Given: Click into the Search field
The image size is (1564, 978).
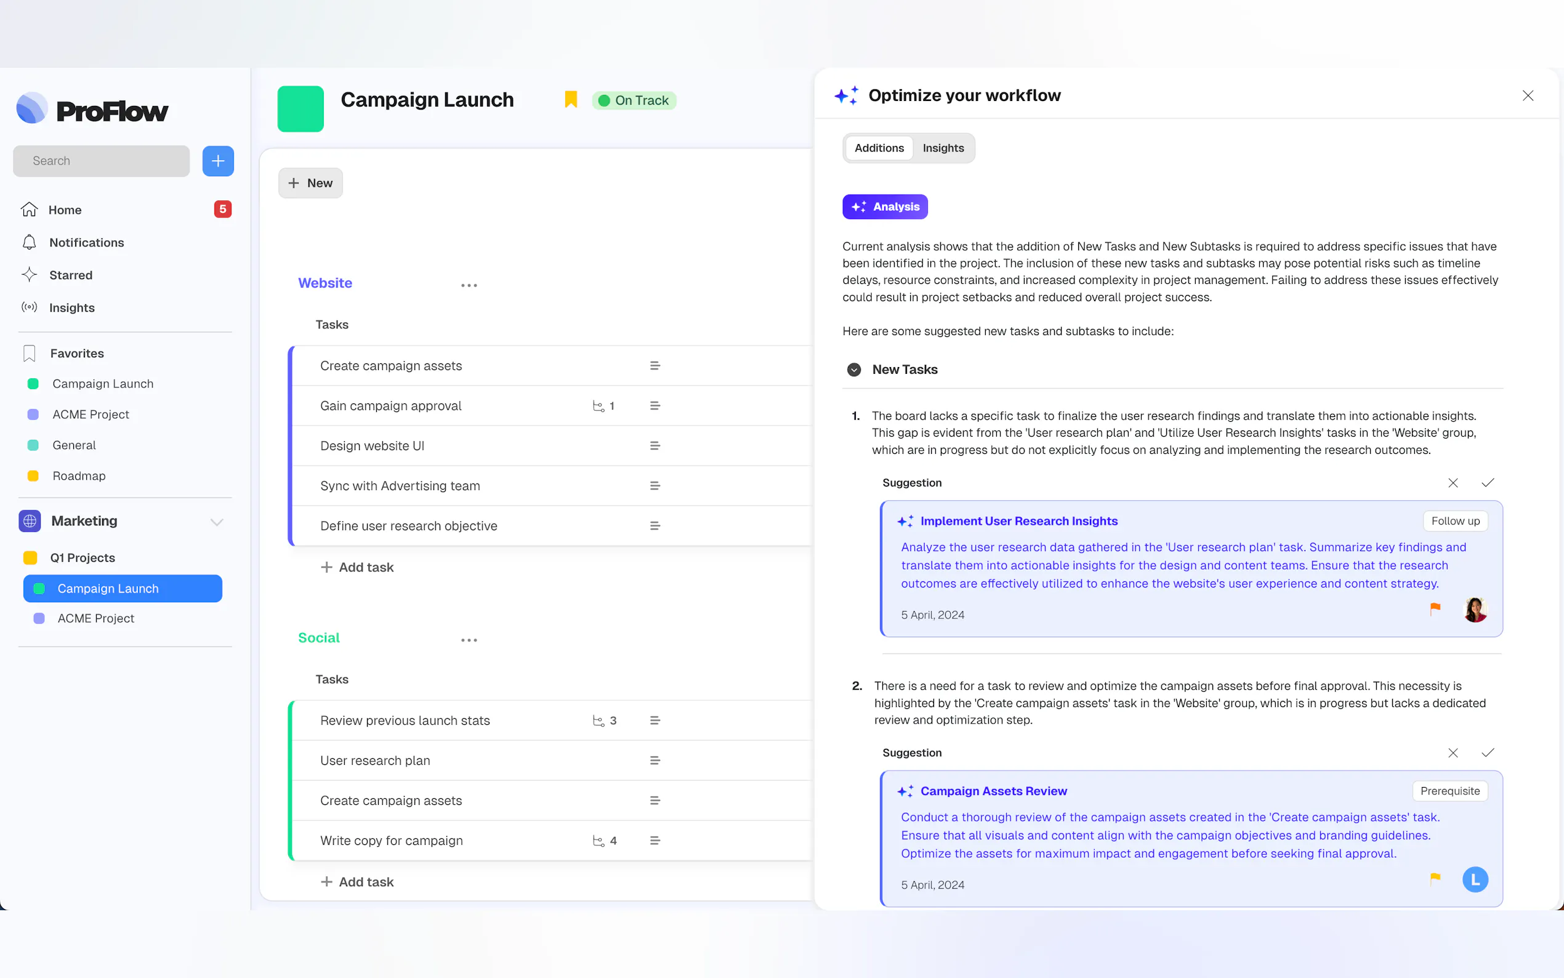Looking at the screenshot, I should pos(102,160).
